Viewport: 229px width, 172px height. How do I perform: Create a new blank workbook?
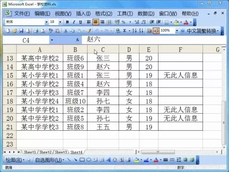8,31
